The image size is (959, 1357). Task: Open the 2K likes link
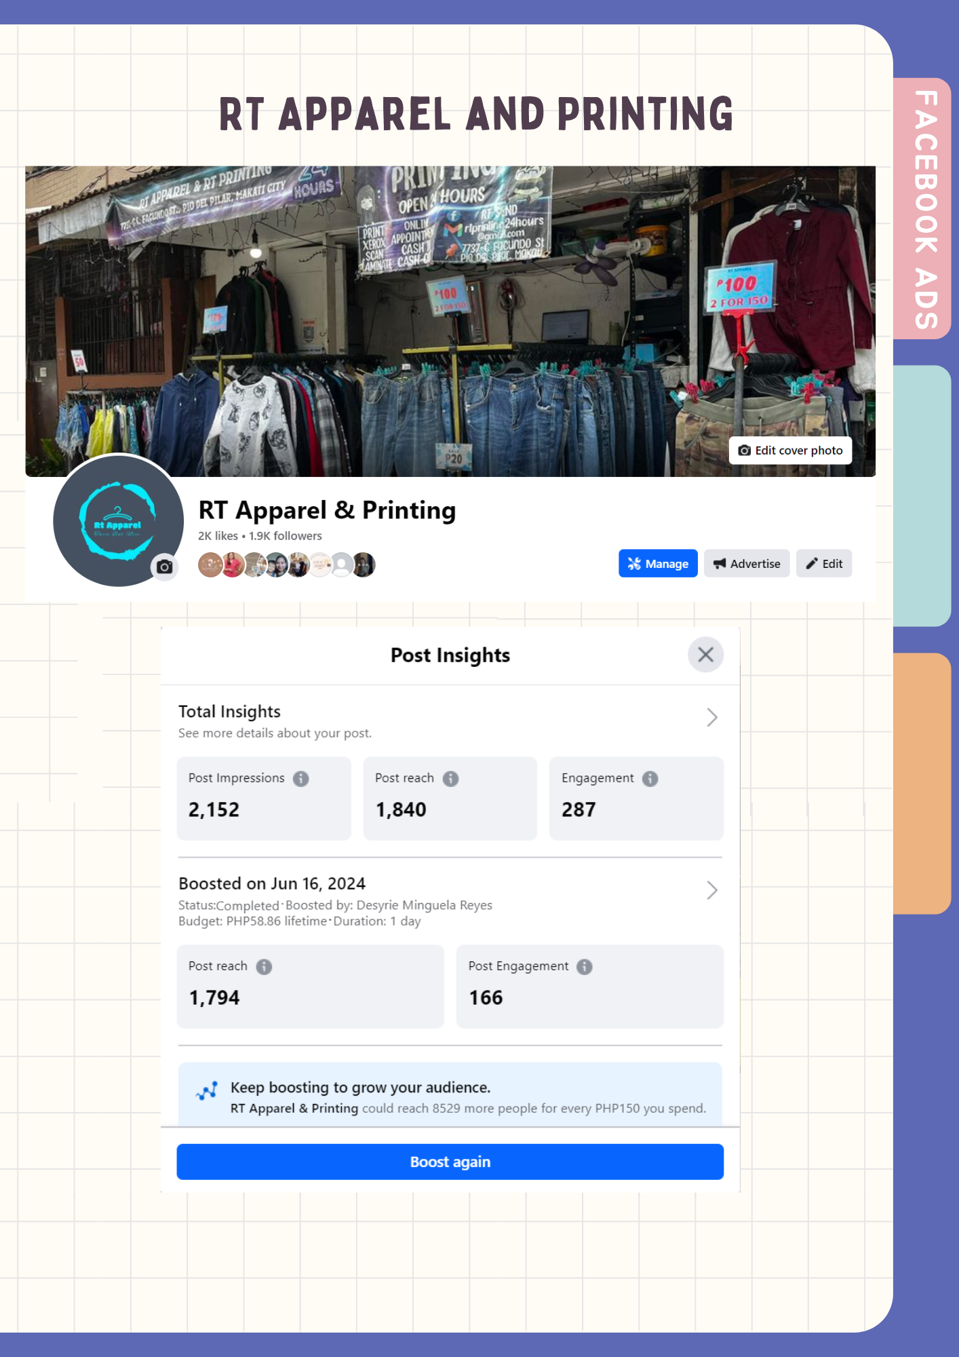[x=218, y=536]
